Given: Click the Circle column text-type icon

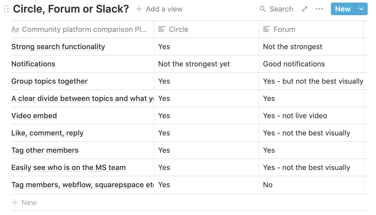Looking at the screenshot, I should tap(162, 29).
